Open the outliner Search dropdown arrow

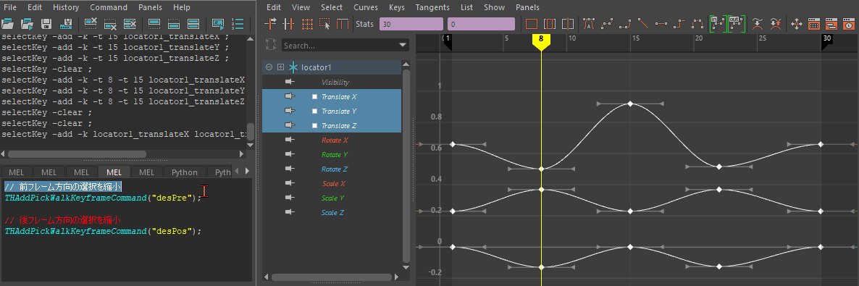(403, 46)
